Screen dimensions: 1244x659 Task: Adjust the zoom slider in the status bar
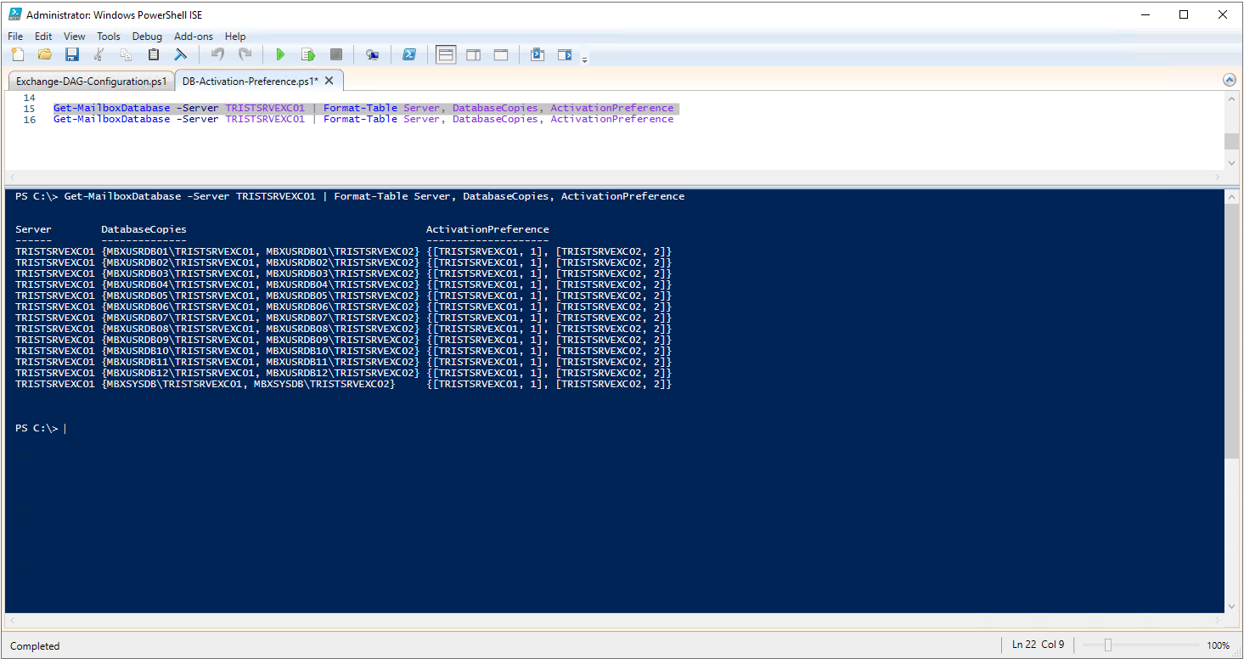1107,645
